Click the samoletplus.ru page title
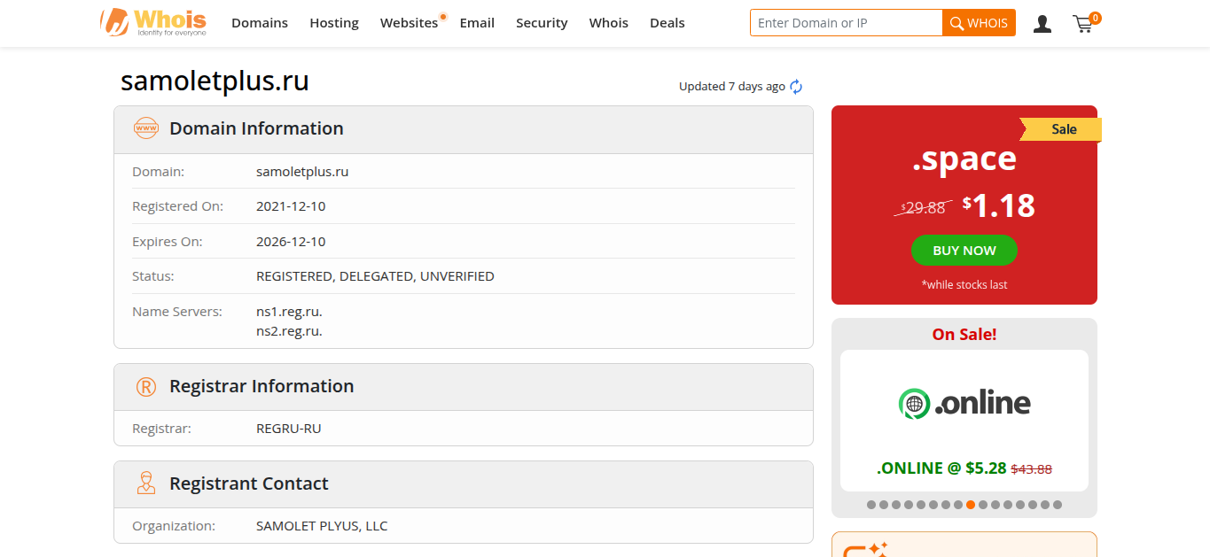1210x557 pixels. [x=215, y=81]
